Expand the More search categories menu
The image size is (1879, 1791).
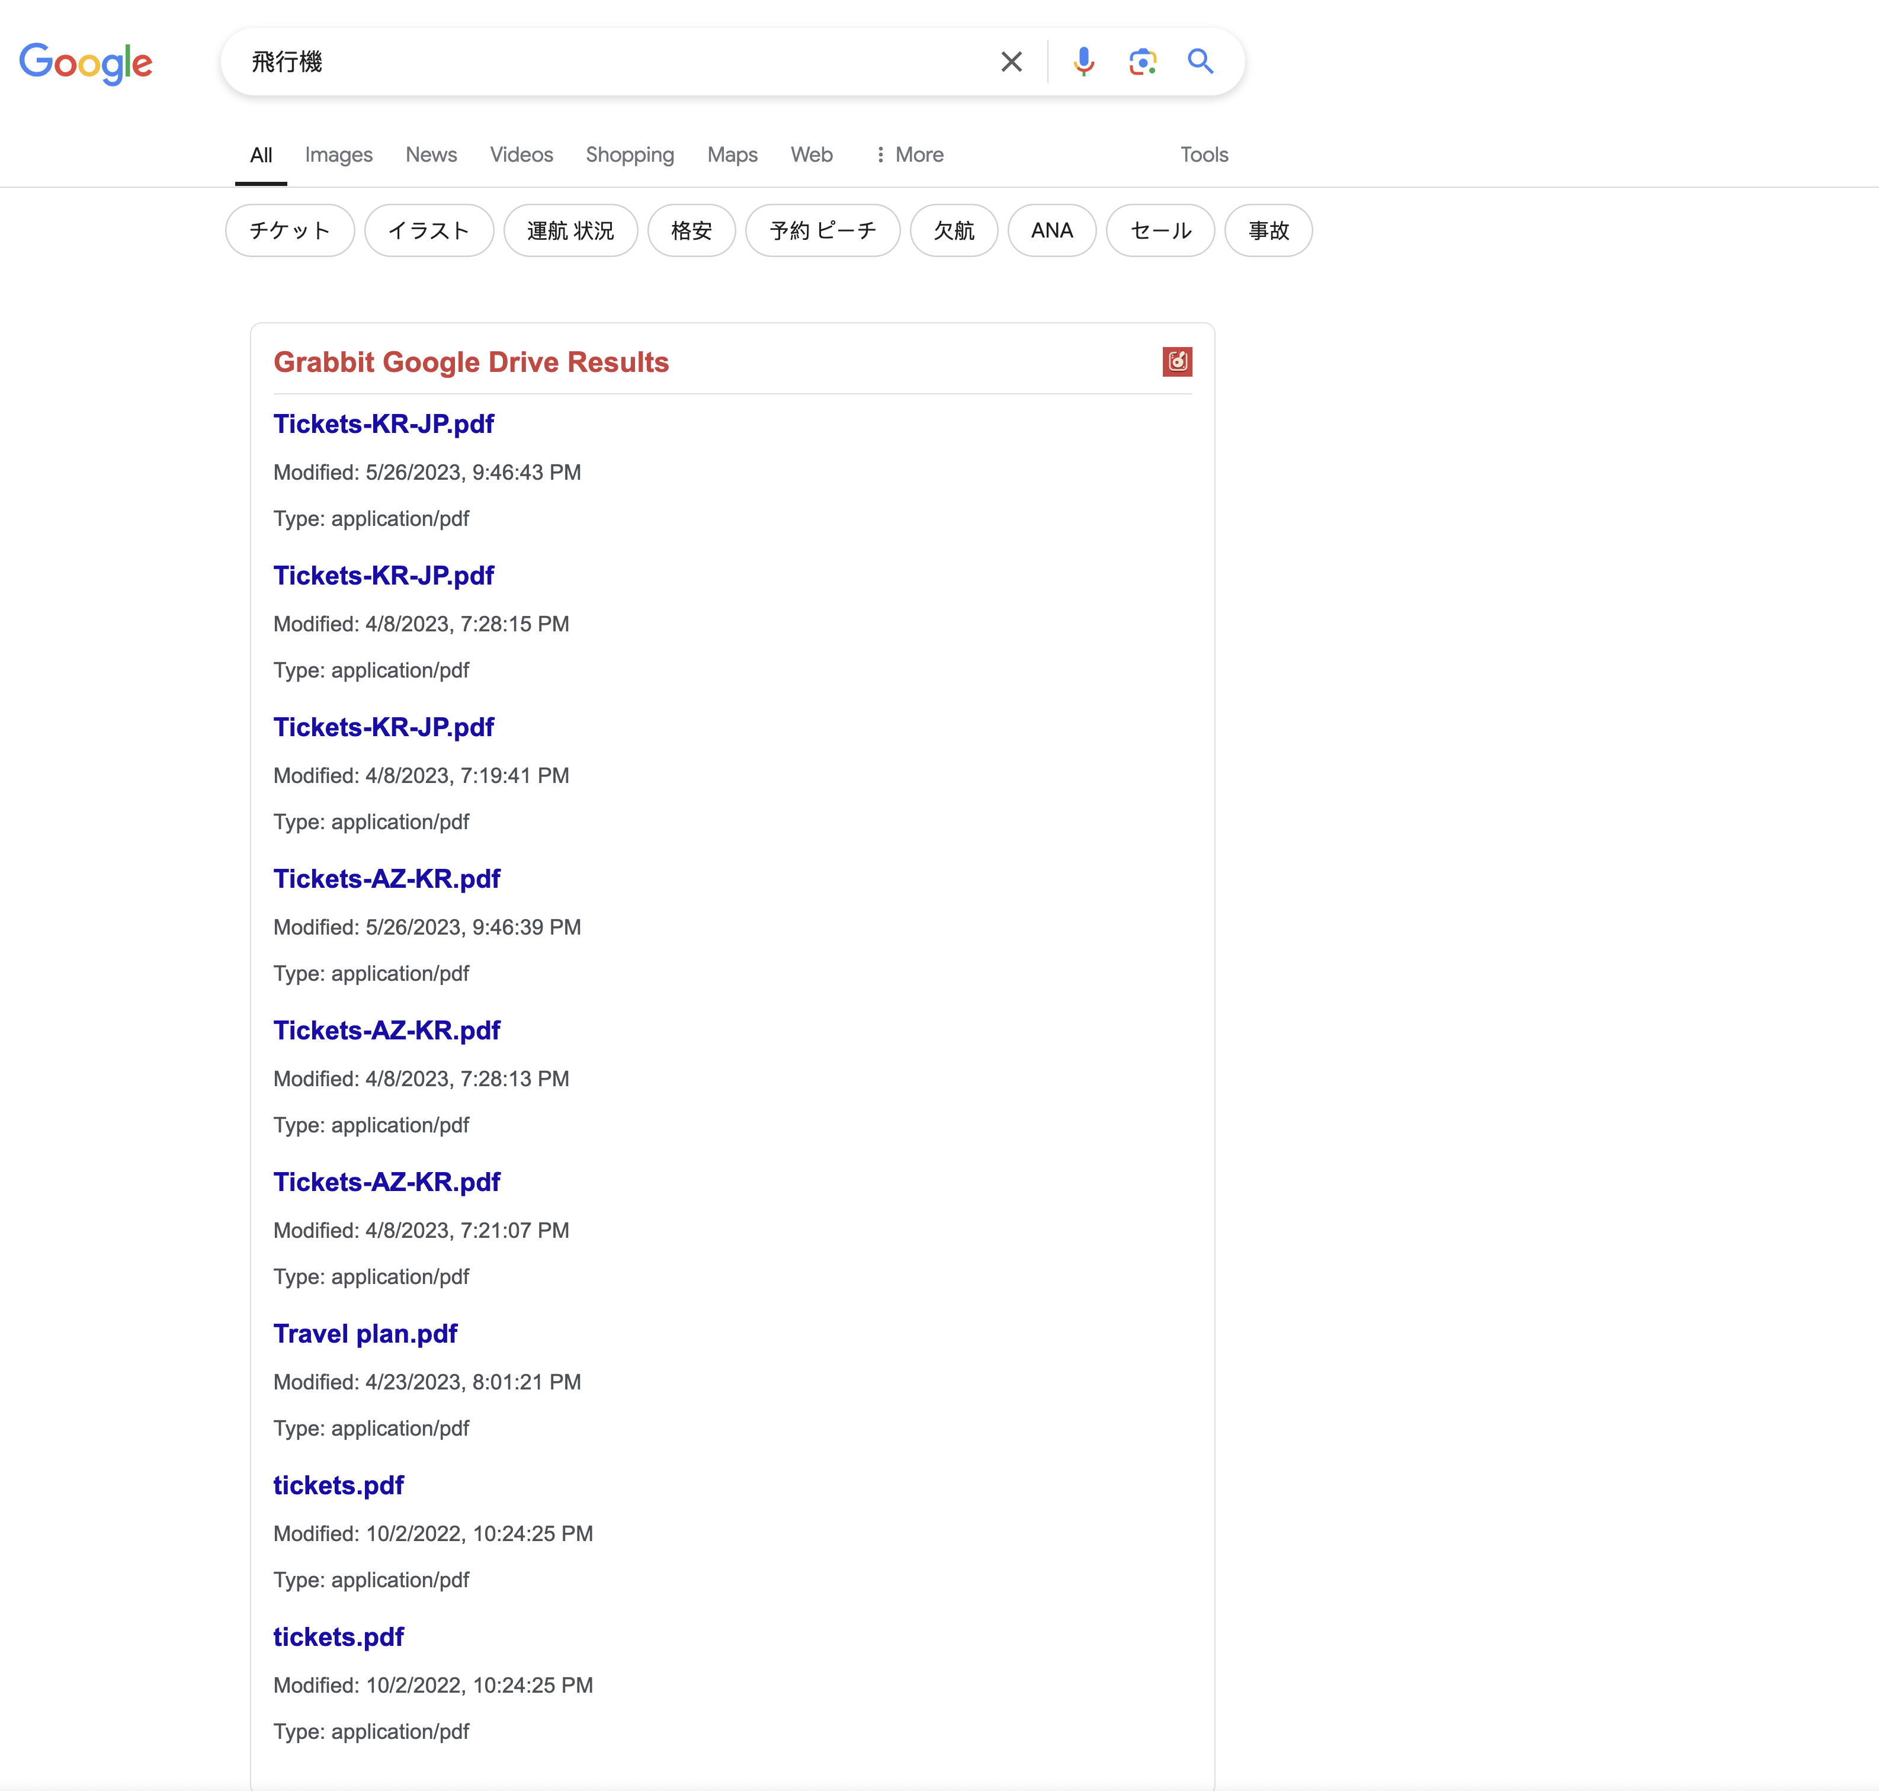point(909,155)
